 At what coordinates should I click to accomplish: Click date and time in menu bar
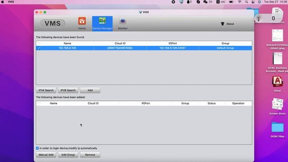click(276, 2)
